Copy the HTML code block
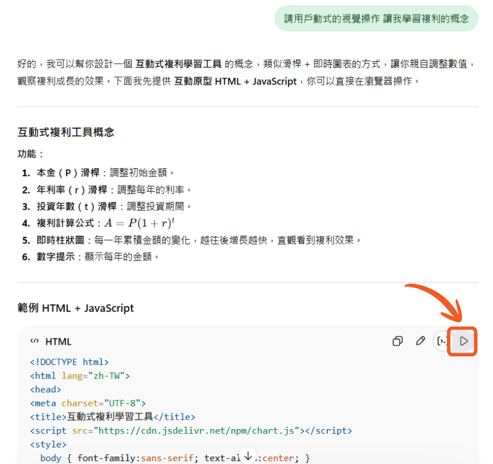Image resolution: width=493 pixels, height=464 pixels. pyautogui.click(x=397, y=341)
